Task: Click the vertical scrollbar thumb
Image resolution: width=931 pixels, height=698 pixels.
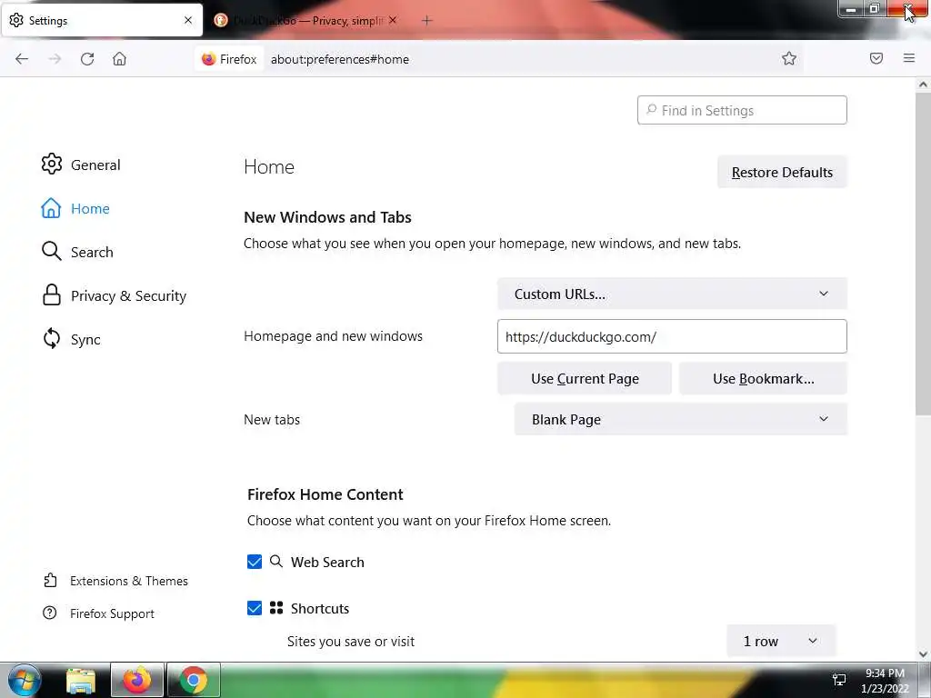Action: pyautogui.click(x=923, y=253)
